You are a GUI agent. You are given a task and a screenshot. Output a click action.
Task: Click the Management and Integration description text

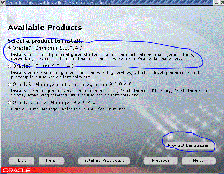[111, 93]
